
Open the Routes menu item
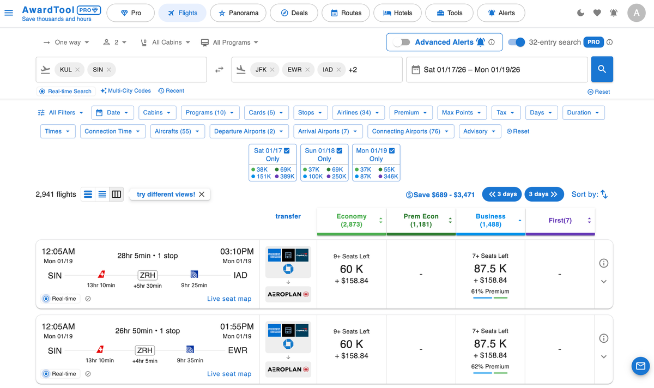pos(346,13)
